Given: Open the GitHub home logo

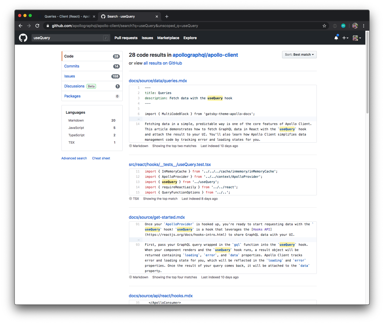Looking at the screenshot, I should pyautogui.click(x=23, y=38).
